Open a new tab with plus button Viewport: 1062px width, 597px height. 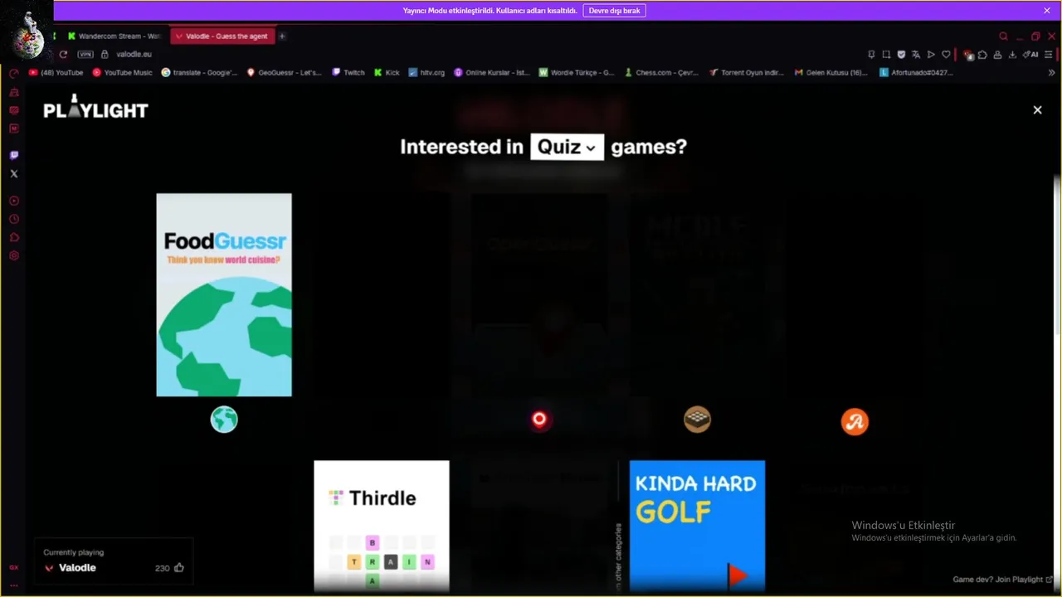(282, 36)
